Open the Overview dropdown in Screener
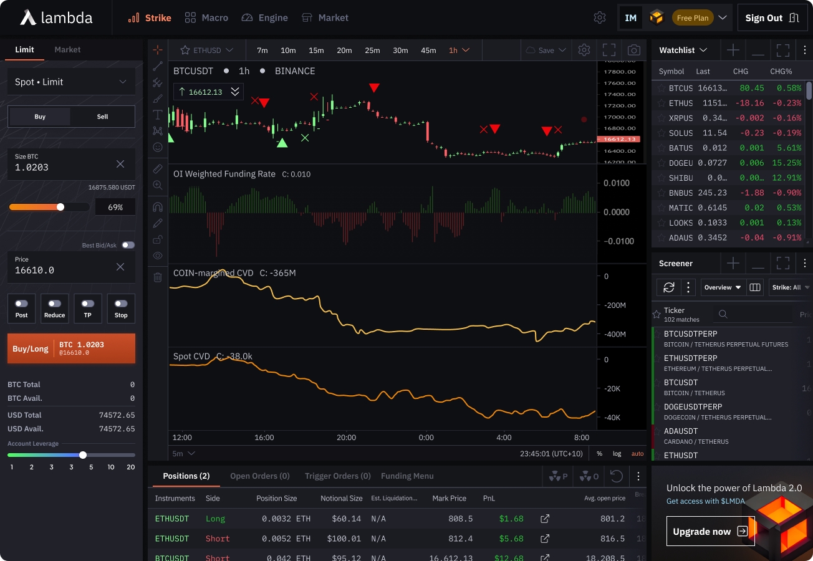Screen dimensions: 813x561 pyautogui.click(x=723, y=287)
